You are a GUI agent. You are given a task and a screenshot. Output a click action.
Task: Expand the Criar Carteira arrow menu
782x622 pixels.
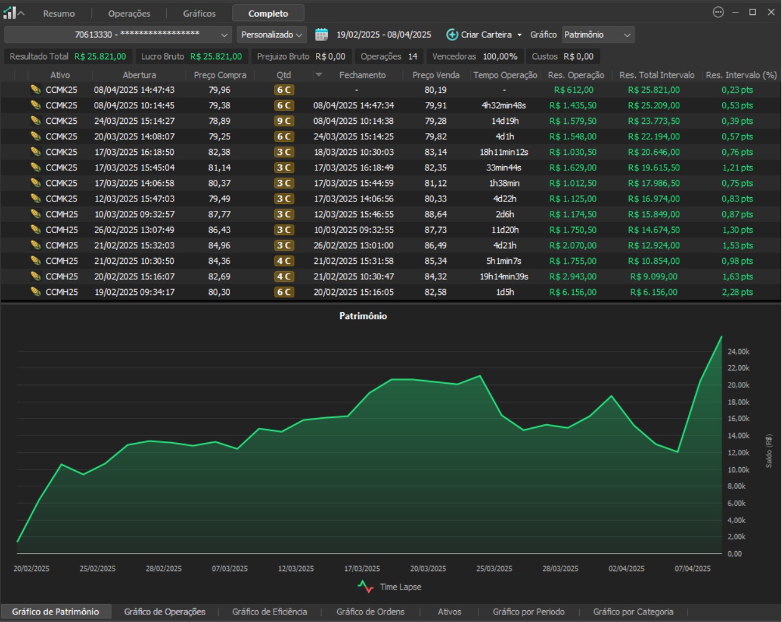pos(519,35)
